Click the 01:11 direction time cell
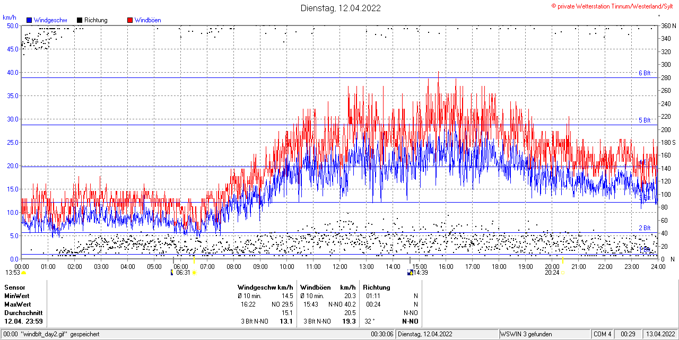The width and height of the screenshot is (679, 340). (x=373, y=296)
